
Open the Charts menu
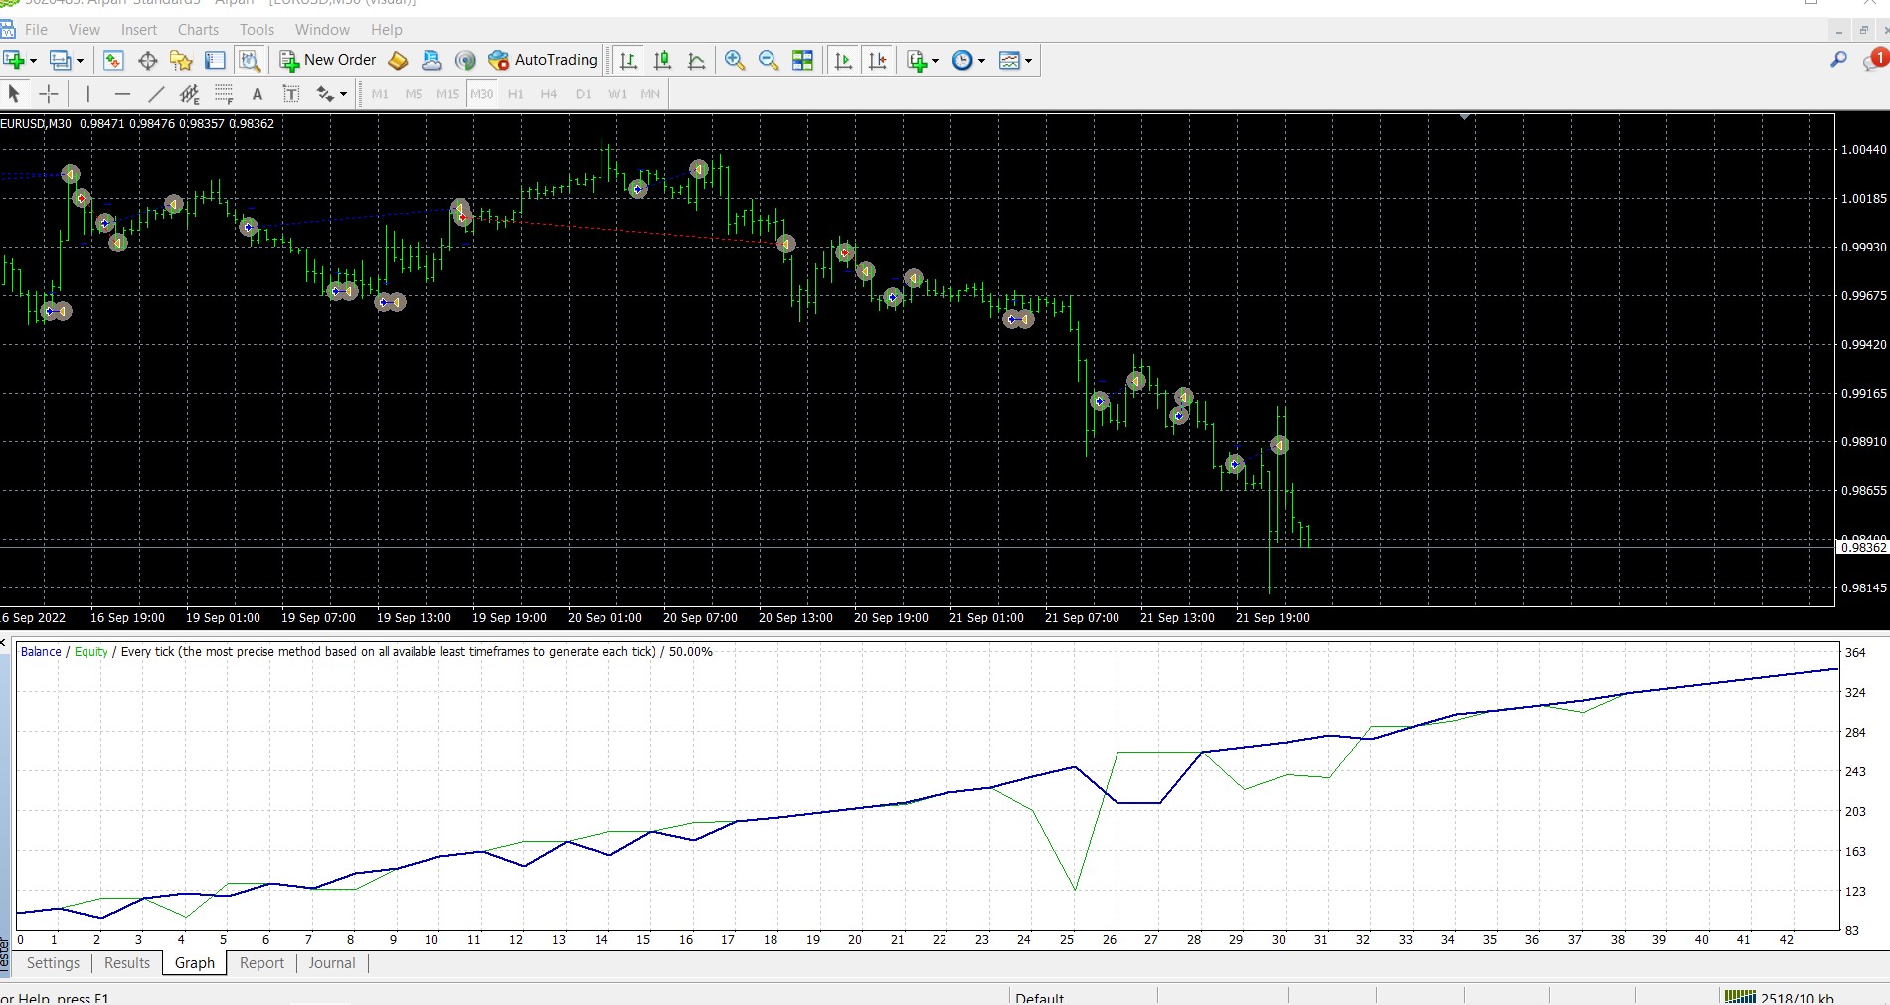click(198, 30)
